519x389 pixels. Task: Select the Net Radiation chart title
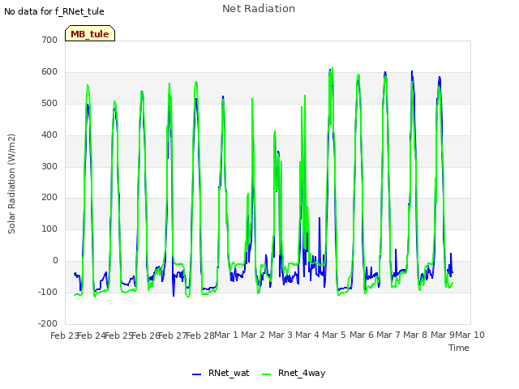[x=259, y=9]
